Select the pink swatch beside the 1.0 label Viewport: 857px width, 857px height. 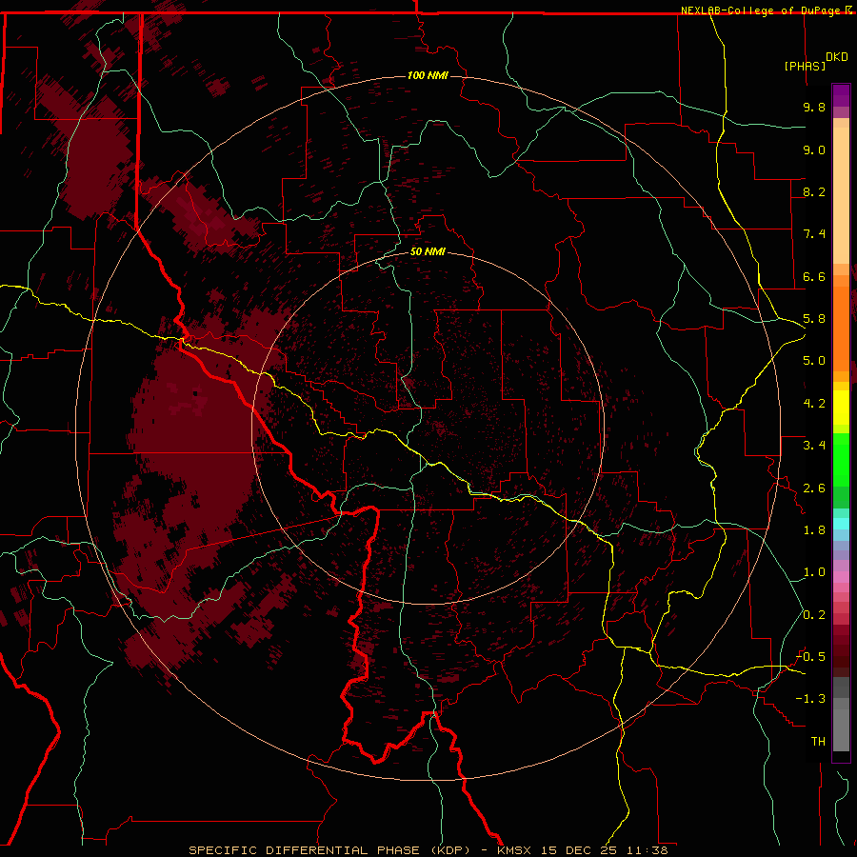coord(841,577)
